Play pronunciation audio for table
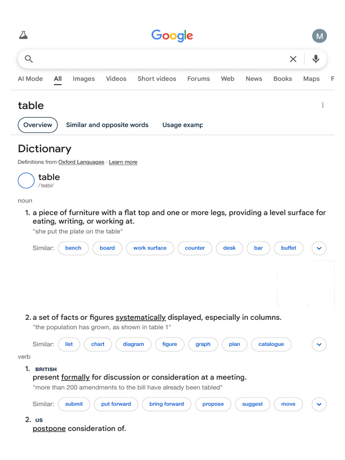Viewport: 345px width, 460px height. 26,181
